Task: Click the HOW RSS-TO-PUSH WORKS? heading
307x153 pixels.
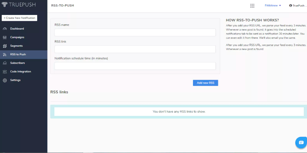Action: (252, 20)
